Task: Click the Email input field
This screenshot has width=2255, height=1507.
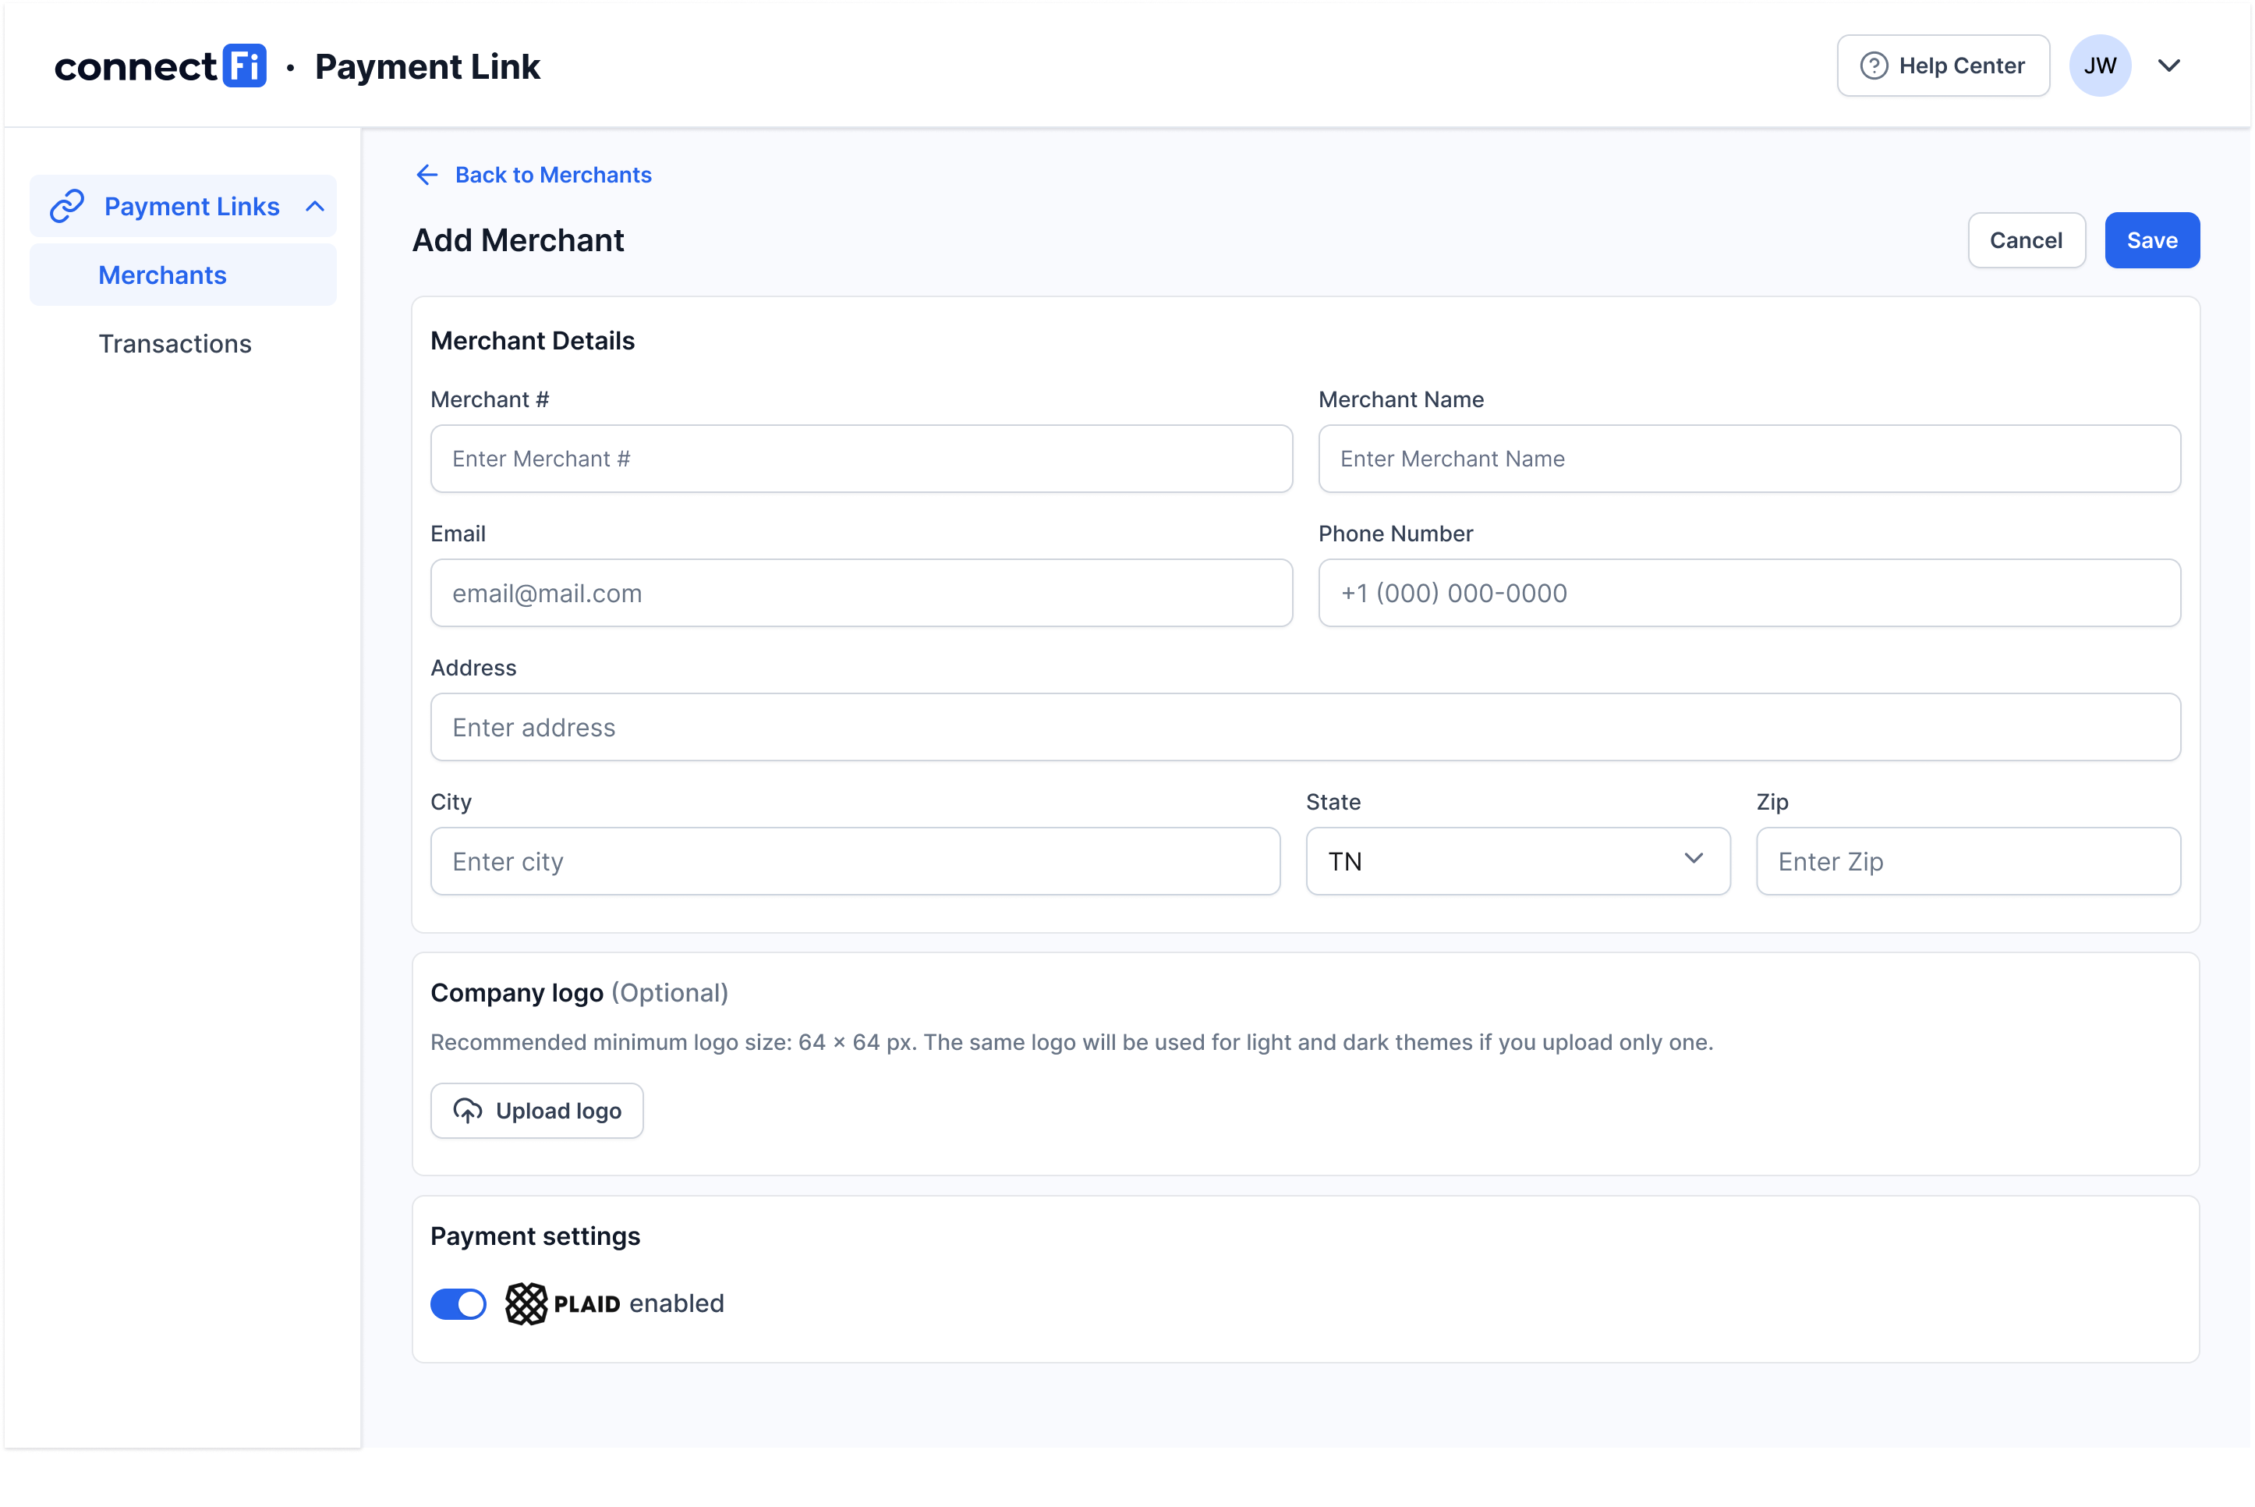Action: (x=862, y=593)
